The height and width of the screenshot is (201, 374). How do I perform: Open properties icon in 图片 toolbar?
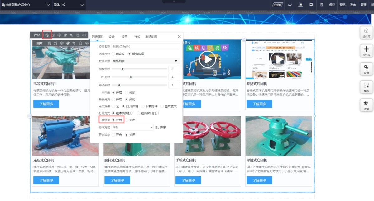(x=50, y=43)
